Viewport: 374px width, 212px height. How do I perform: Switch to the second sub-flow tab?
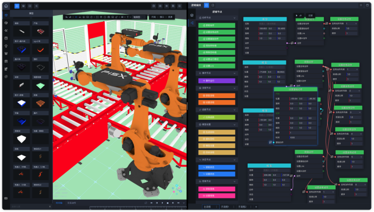tap(242, 207)
